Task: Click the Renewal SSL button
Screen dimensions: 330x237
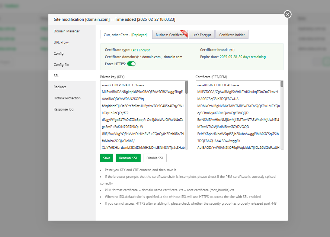Action: pos(128,158)
